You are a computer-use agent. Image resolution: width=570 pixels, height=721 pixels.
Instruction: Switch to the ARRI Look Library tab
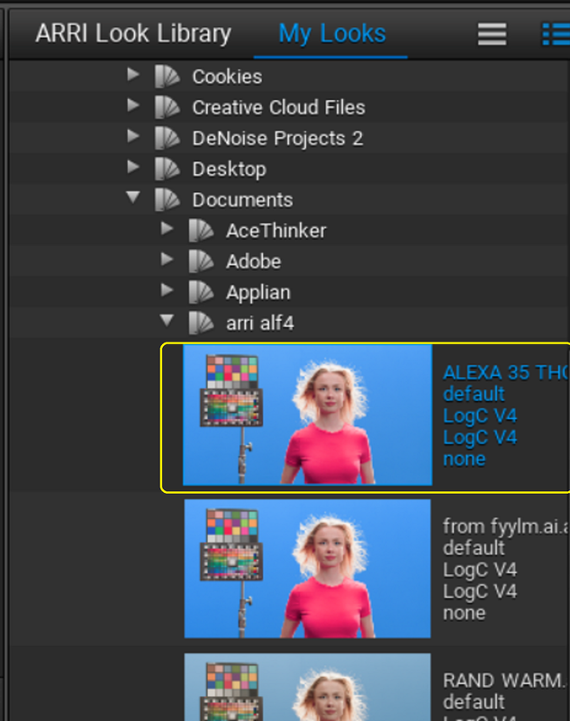(133, 33)
